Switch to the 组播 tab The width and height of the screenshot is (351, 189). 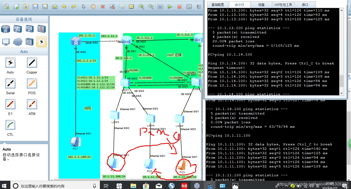coord(262,5)
